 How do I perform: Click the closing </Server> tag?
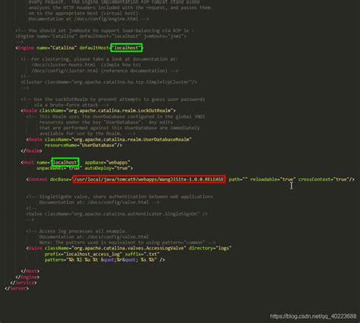(x=17, y=288)
